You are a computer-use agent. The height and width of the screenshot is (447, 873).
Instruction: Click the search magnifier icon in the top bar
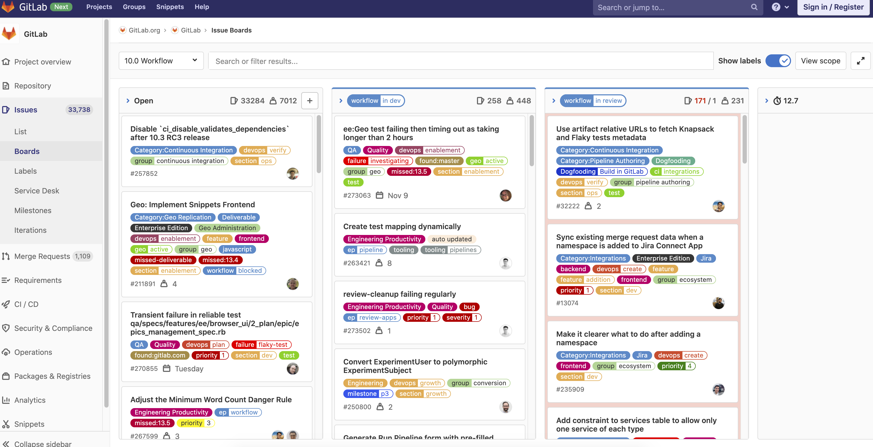point(754,7)
